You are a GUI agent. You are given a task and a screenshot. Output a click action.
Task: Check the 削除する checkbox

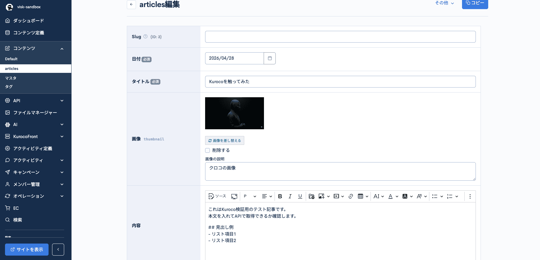click(x=207, y=150)
